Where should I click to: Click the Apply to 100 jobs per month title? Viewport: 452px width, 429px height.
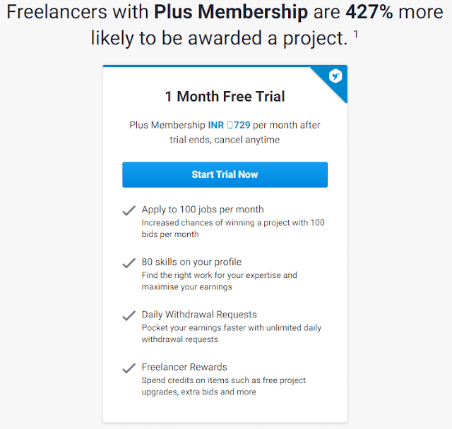pos(203,210)
